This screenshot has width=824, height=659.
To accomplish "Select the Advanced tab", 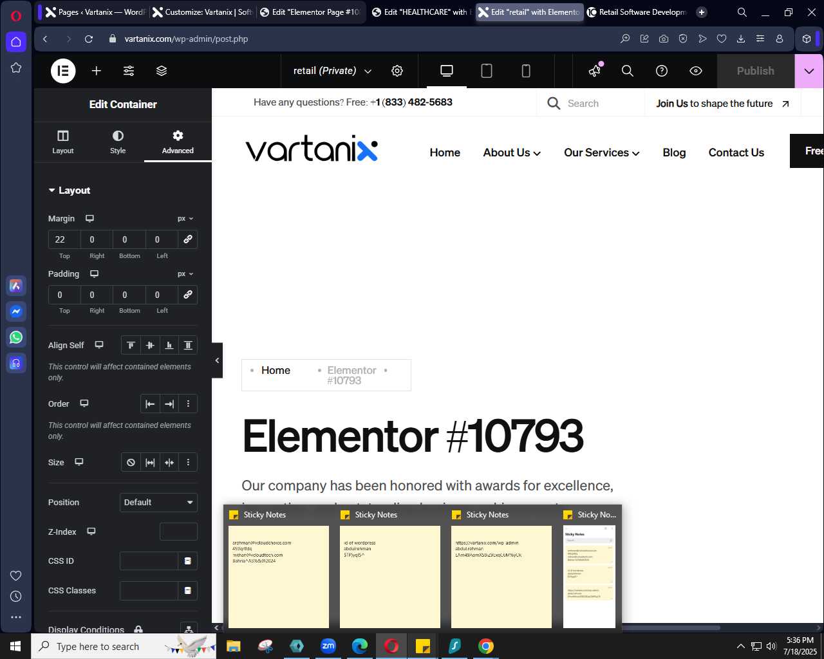I will (178, 142).
